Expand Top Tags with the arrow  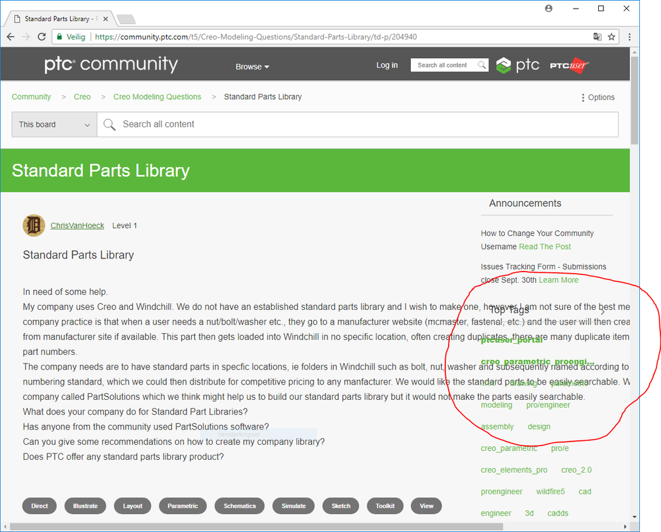pos(602,312)
